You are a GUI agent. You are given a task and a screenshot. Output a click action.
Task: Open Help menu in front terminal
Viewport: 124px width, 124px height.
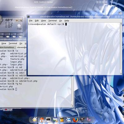[x=67, y=21]
